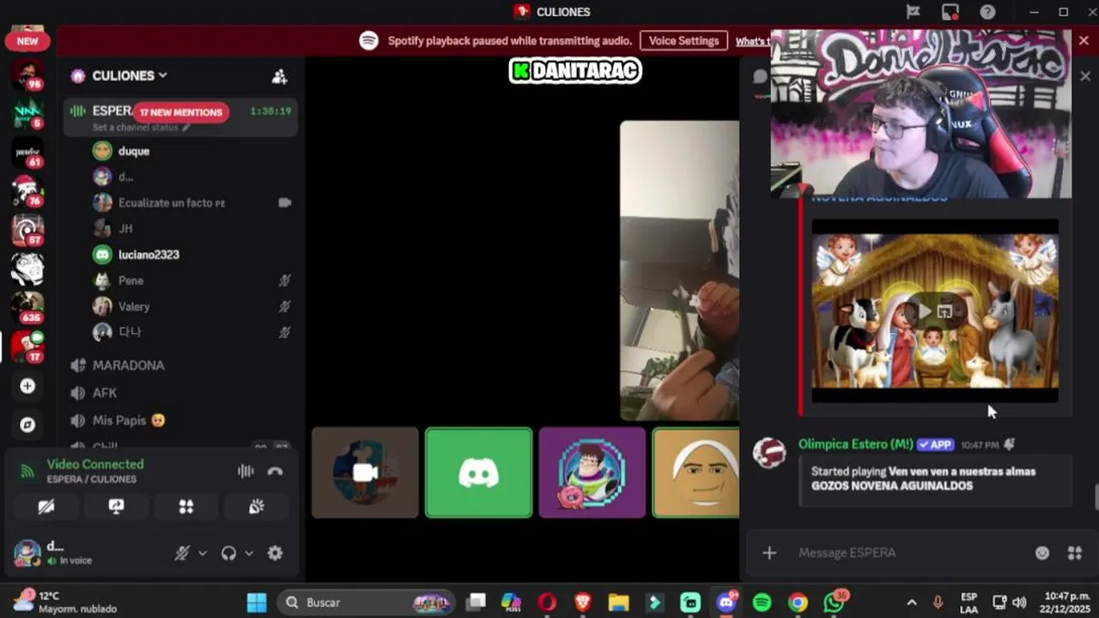1099x618 pixels.
Task: Open Discord inbox flag icon
Action: pyautogui.click(x=914, y=12)
